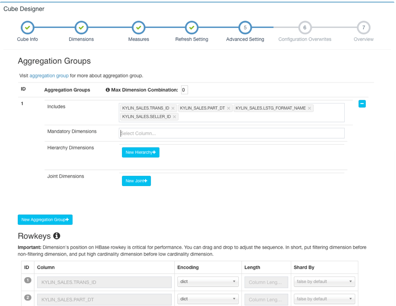
Task: Click the New Hierarchy button
Action: click(x=141, y=153)
